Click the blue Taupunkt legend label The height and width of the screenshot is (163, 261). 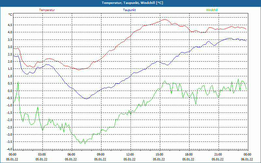(130, 10)
